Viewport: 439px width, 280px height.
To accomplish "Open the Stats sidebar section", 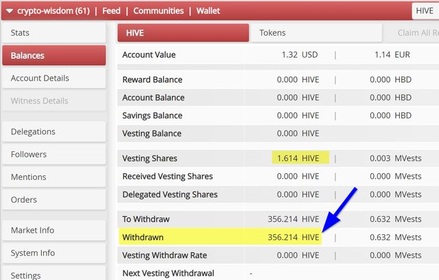I will coord(54,33).
